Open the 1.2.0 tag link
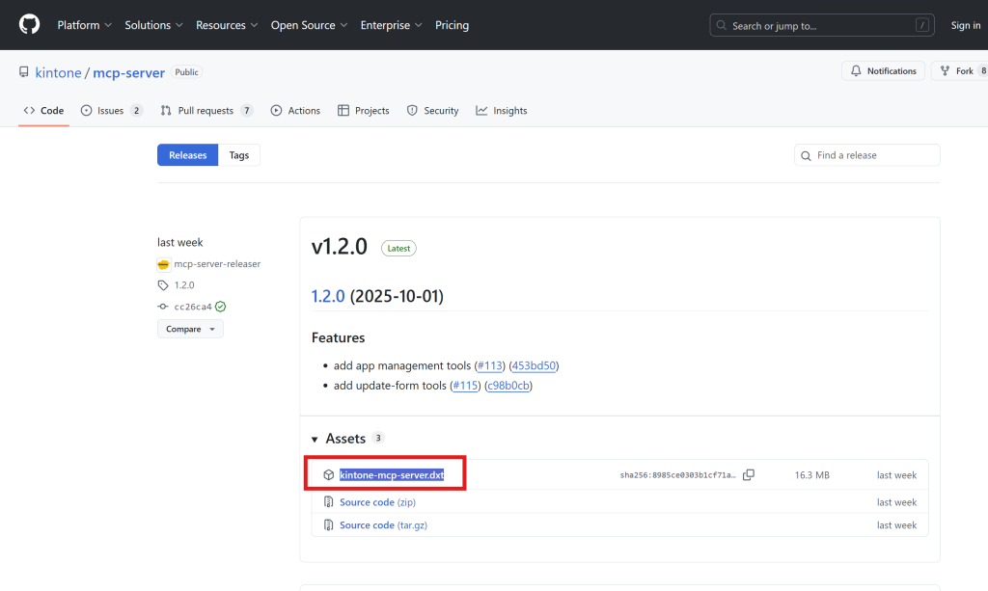 183,285
